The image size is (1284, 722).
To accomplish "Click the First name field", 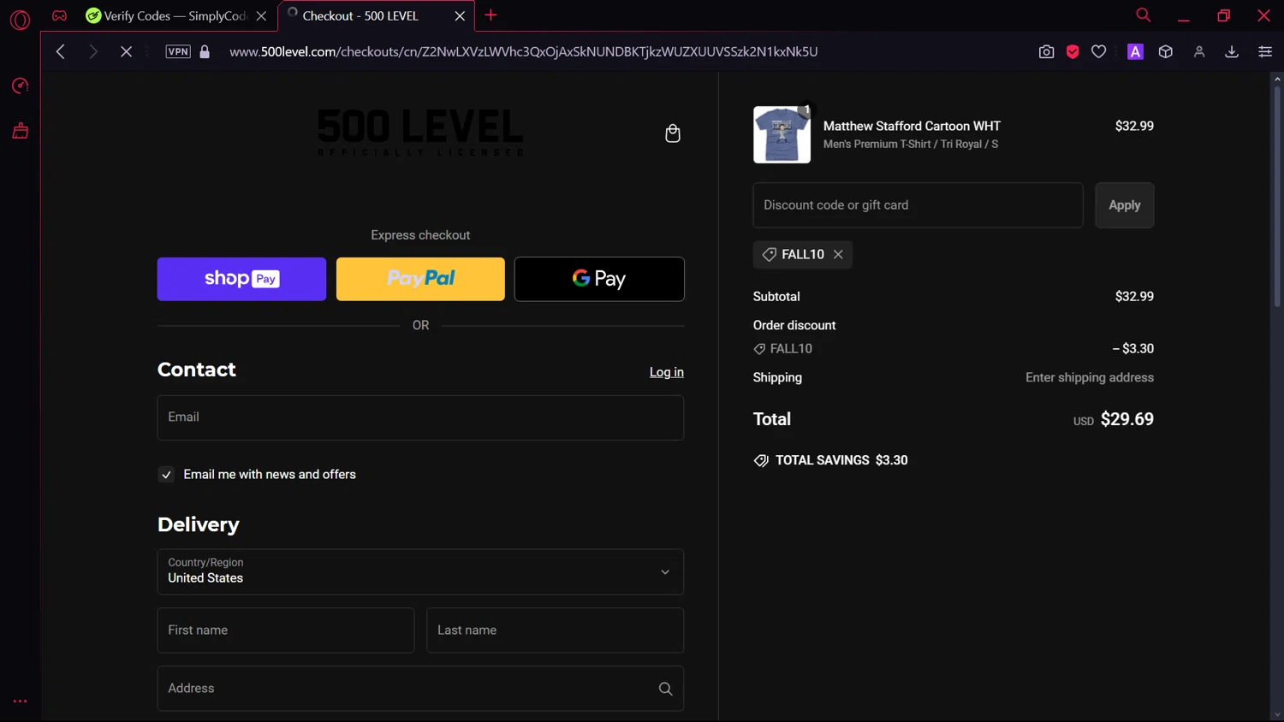I will click(286, 630).
